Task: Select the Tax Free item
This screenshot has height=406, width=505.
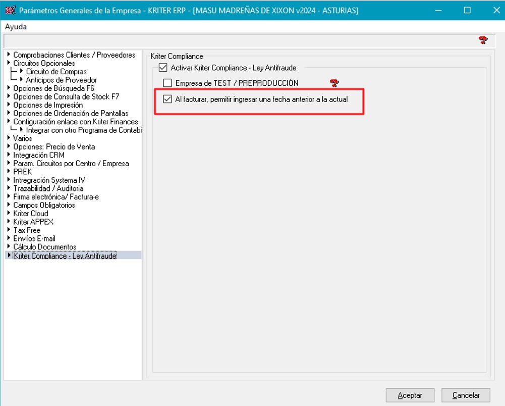Action: tap(27, 231)
